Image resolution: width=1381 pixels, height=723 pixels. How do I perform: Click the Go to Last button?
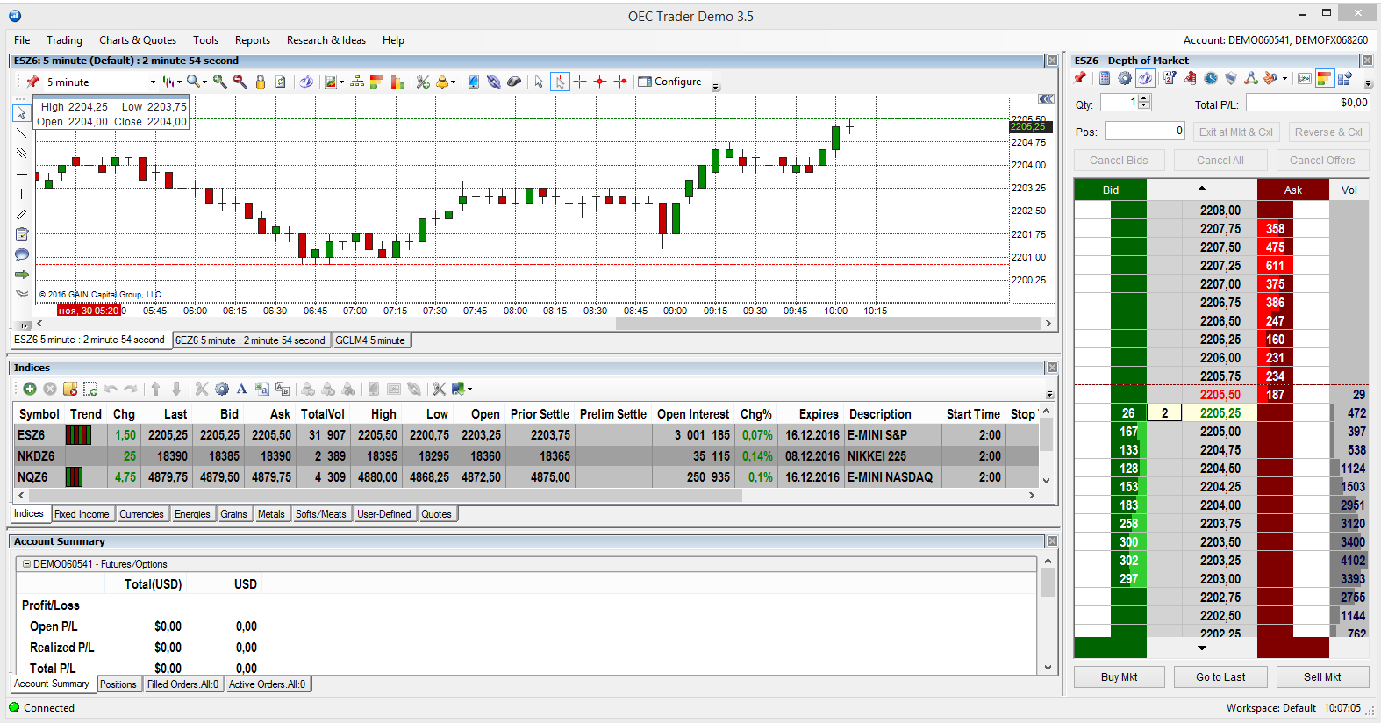click(x=1220, y=677)
